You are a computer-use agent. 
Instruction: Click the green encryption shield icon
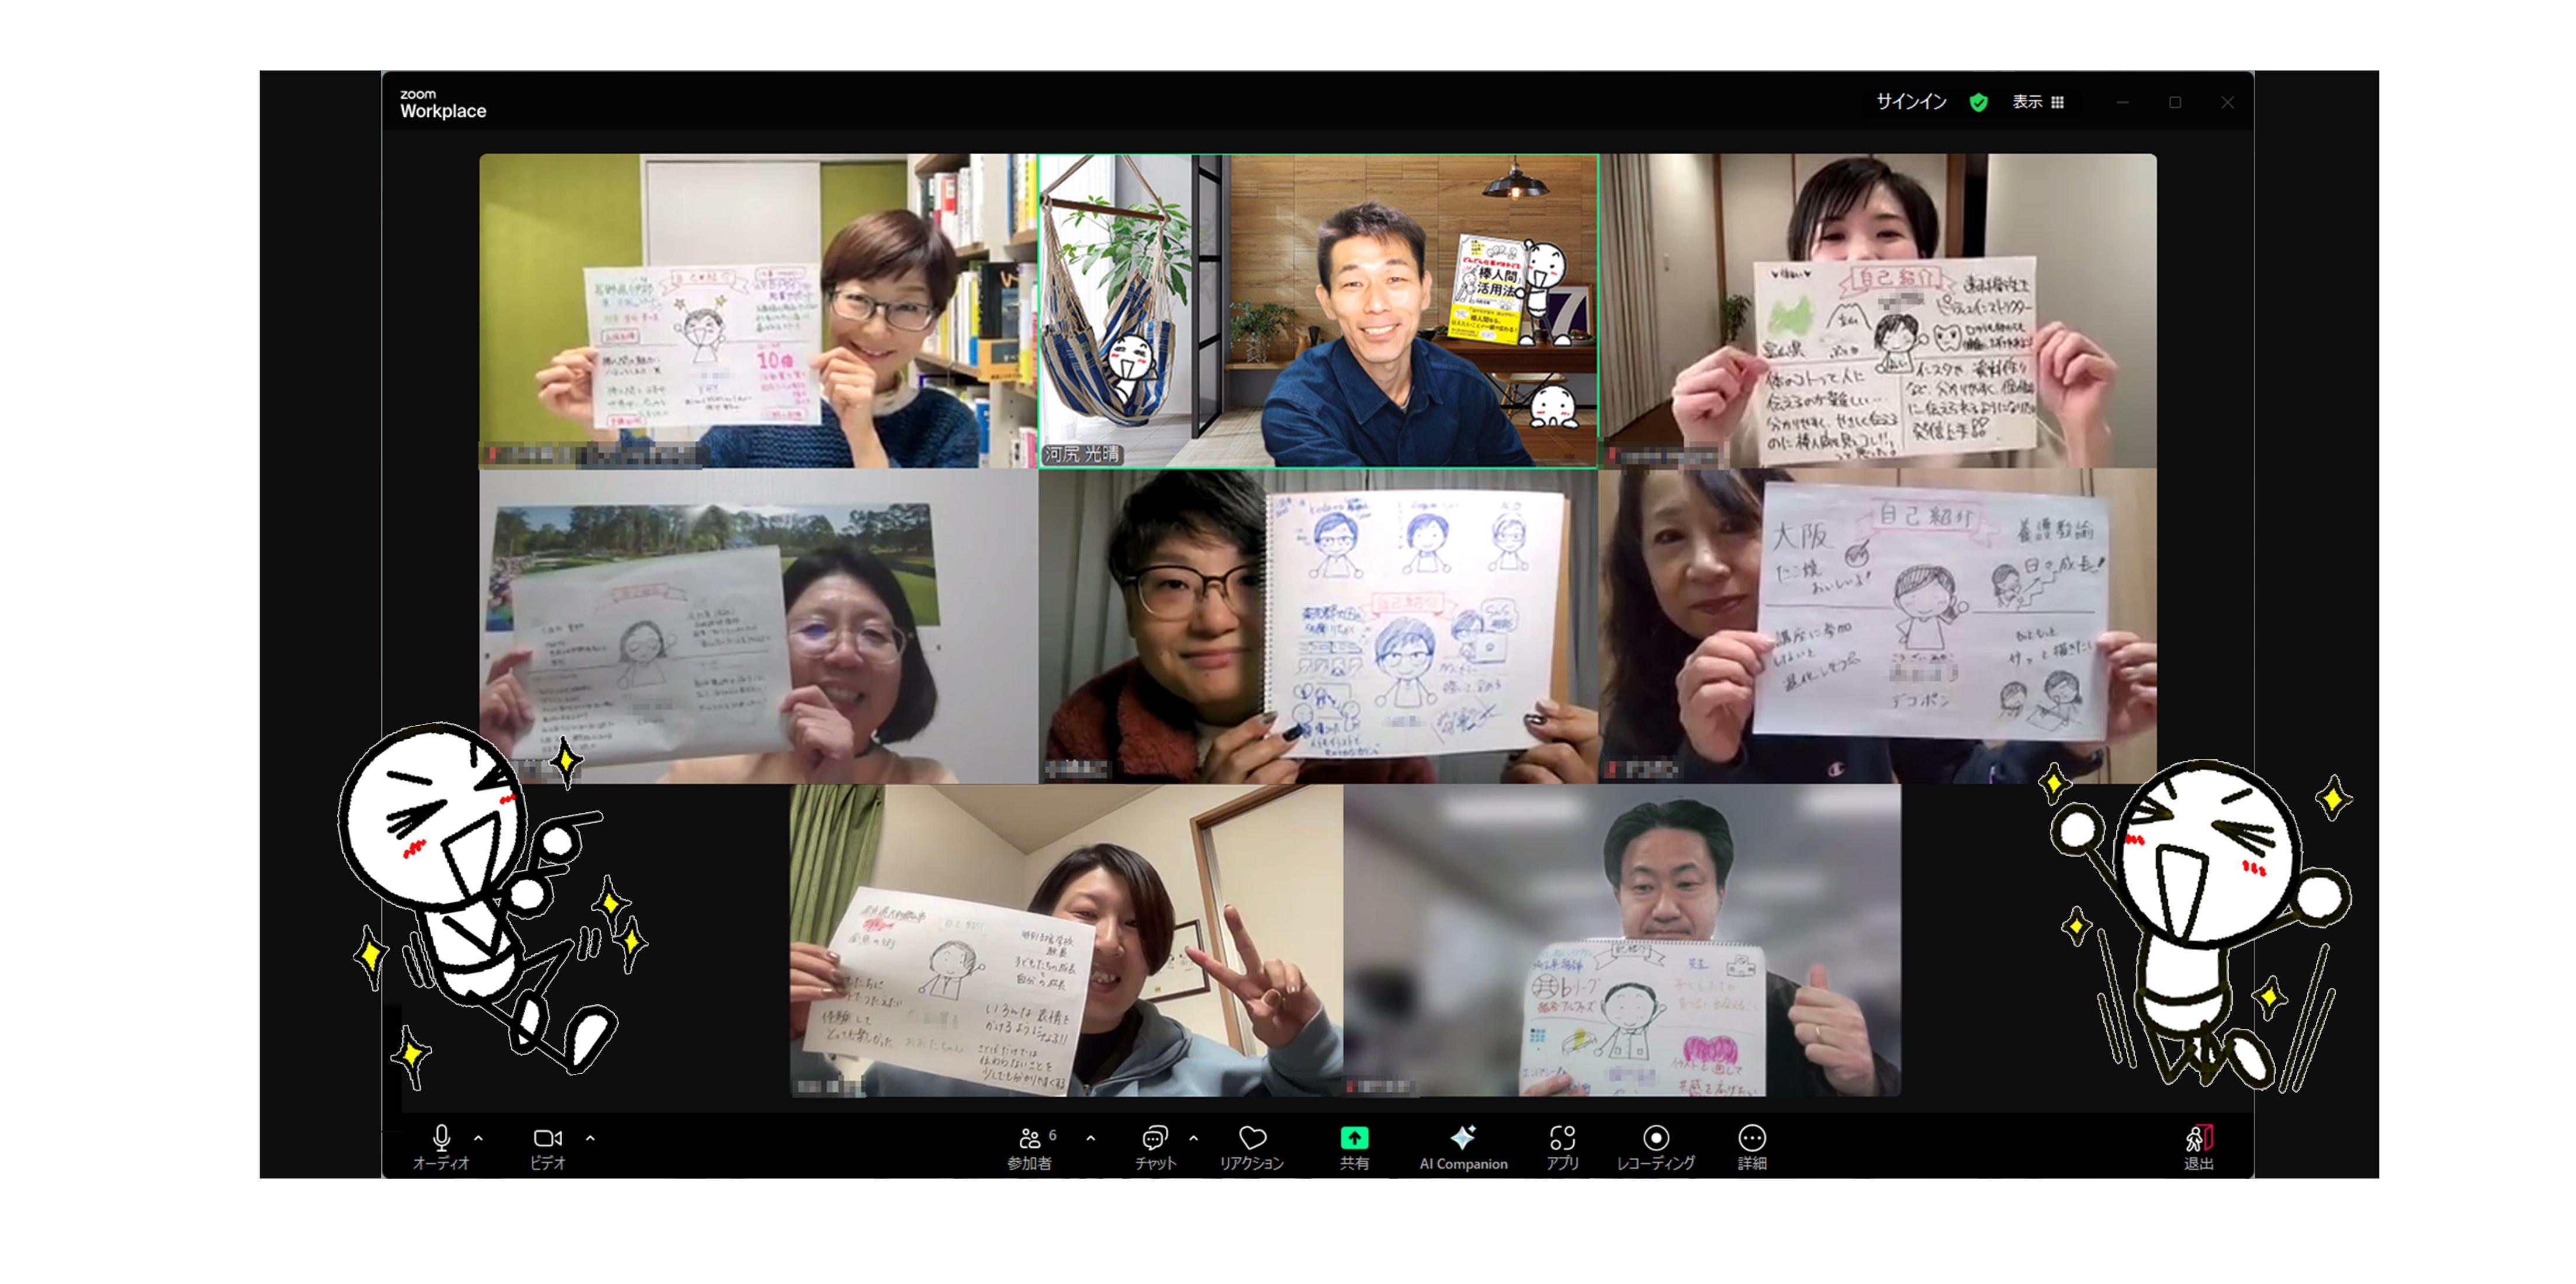[x=1978, y=102]
